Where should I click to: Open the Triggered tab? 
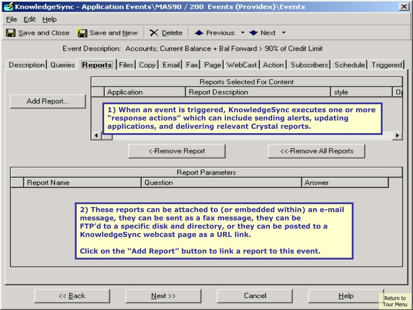click(387, 65)
